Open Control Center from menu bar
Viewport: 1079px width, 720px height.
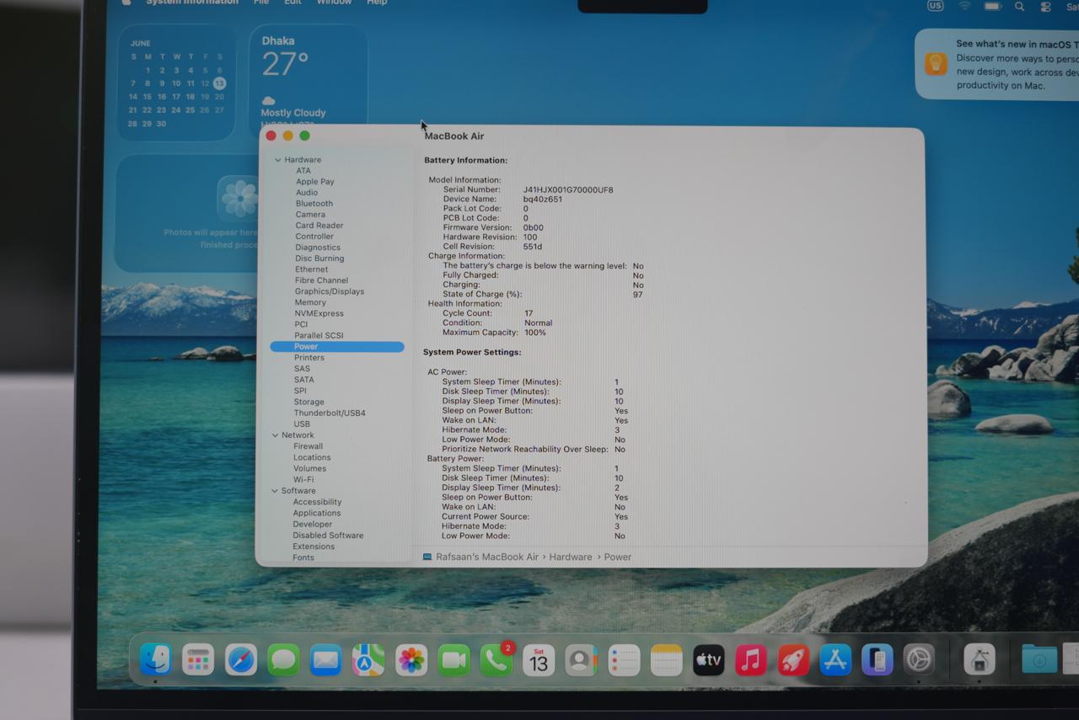pyautogui.click(x=1045, y=6)
